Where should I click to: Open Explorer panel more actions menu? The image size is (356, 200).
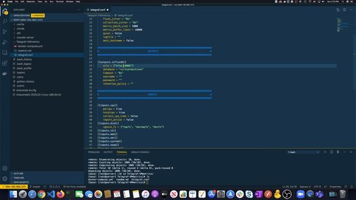point(79,10)
